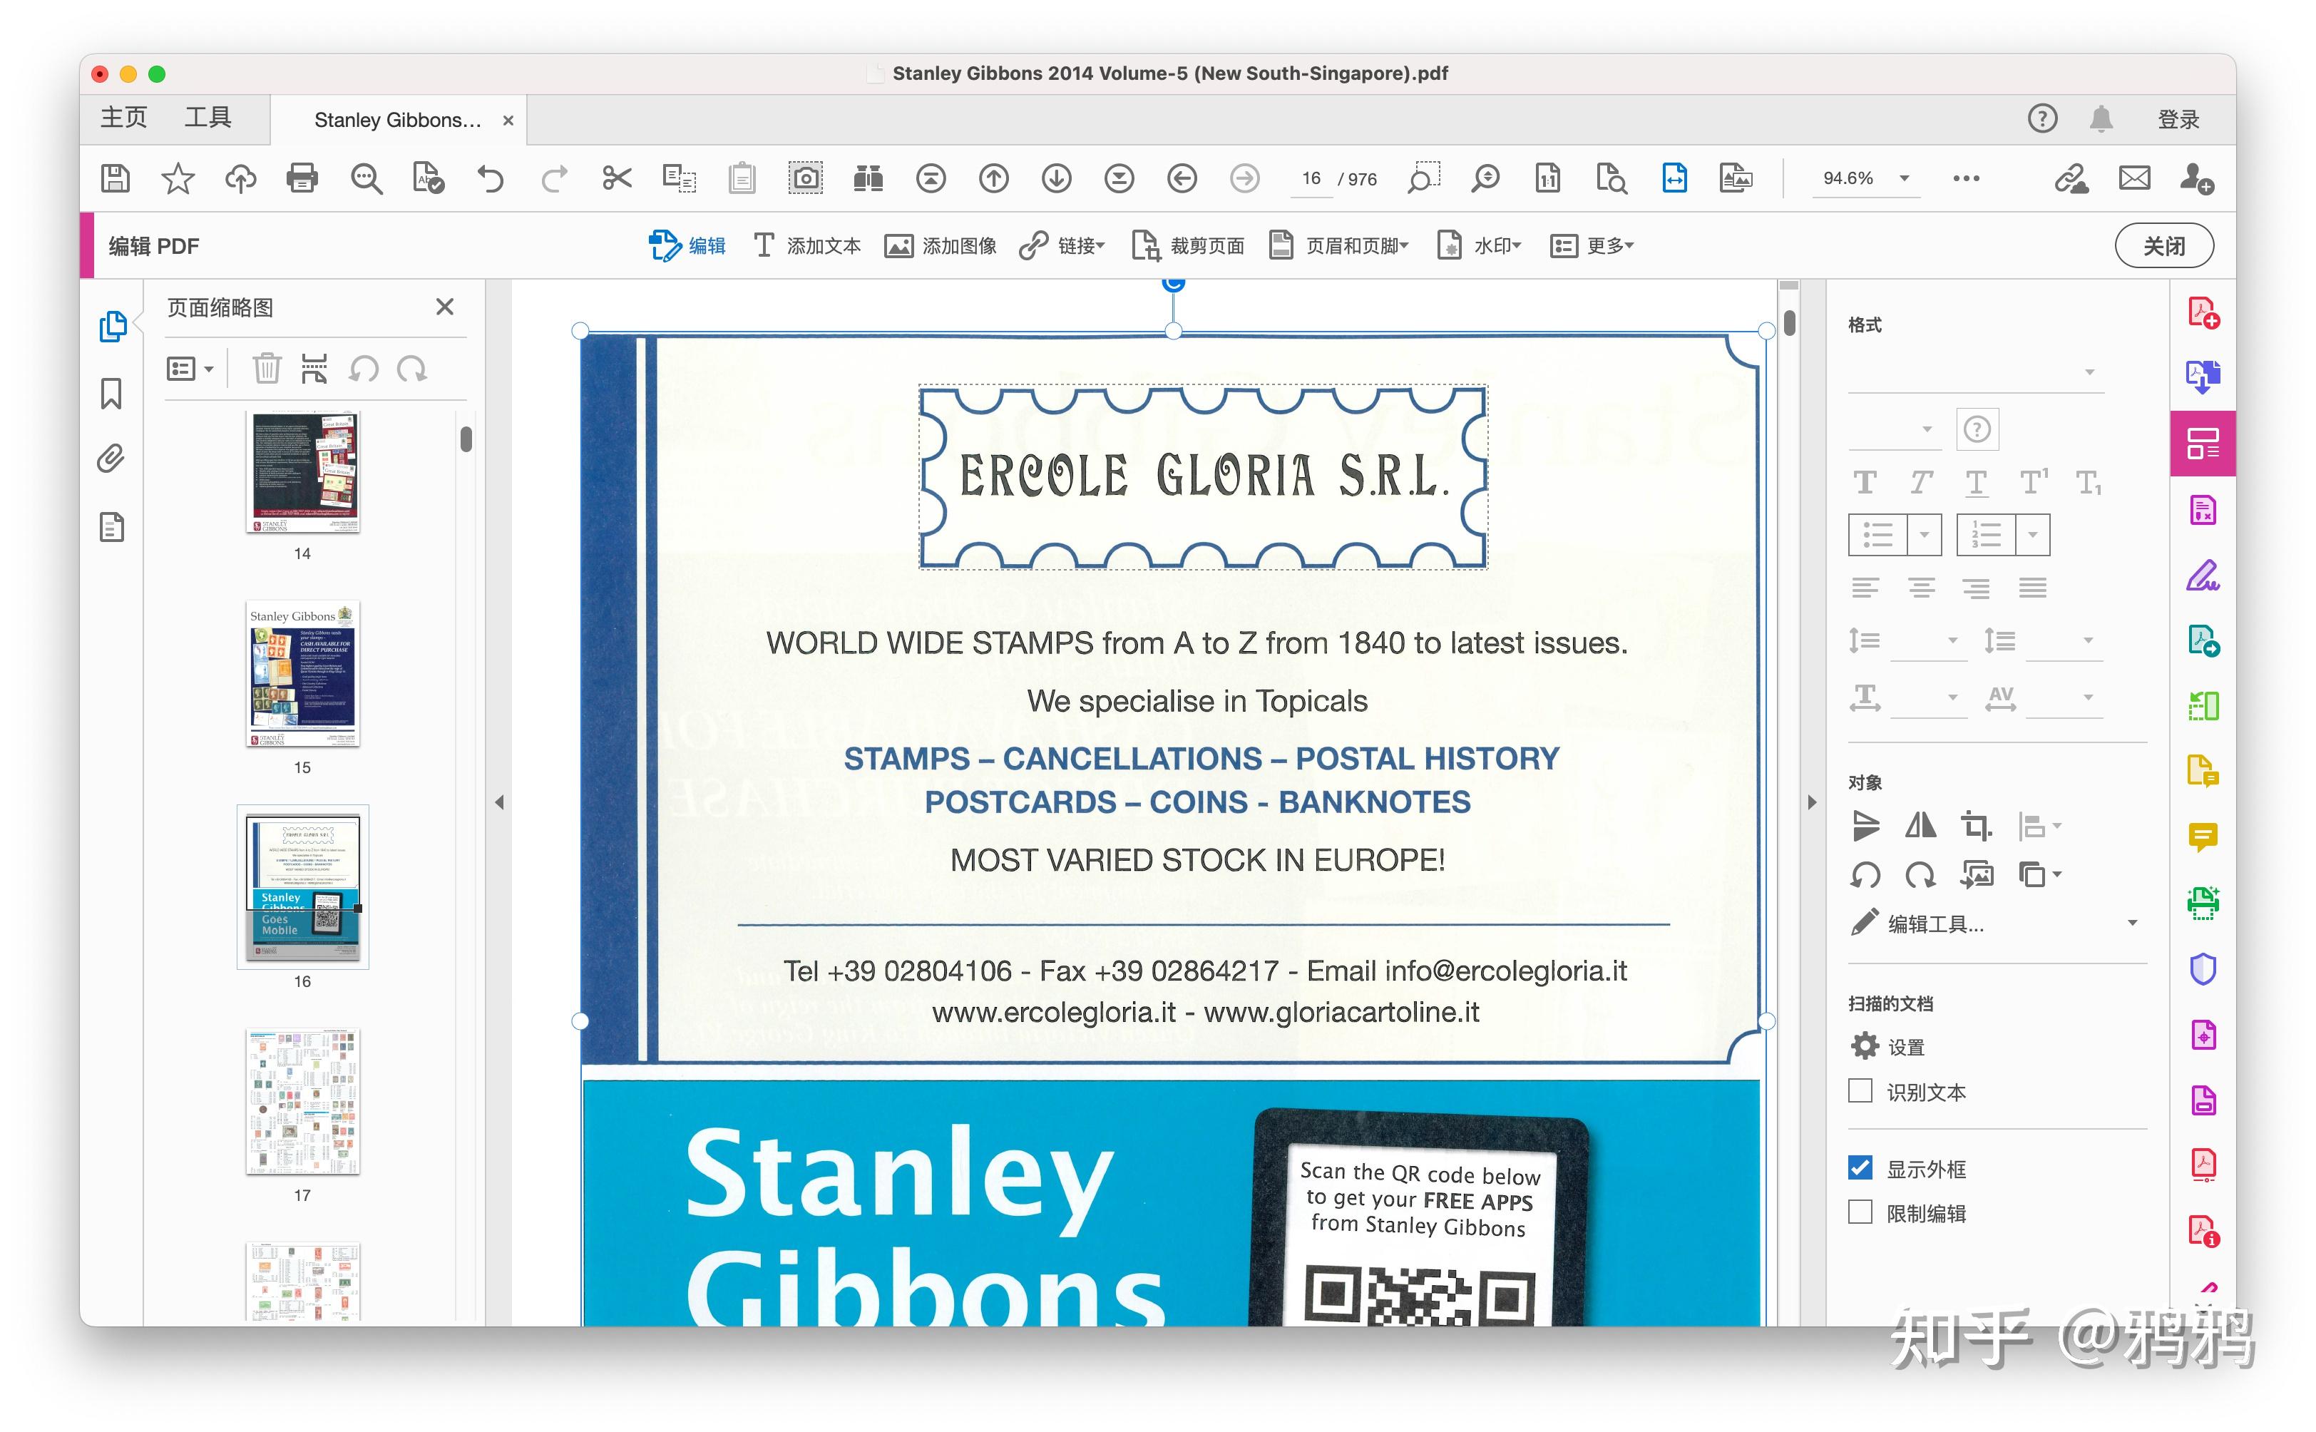2316x1432 pixels.
Task: Undo last action with undo arrow
Action: [x=491, y=178]
